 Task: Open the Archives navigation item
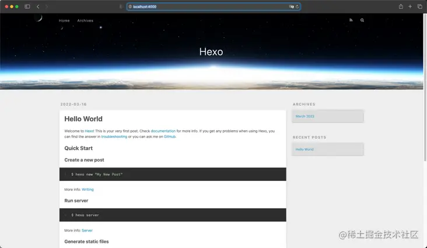(85, 20)
